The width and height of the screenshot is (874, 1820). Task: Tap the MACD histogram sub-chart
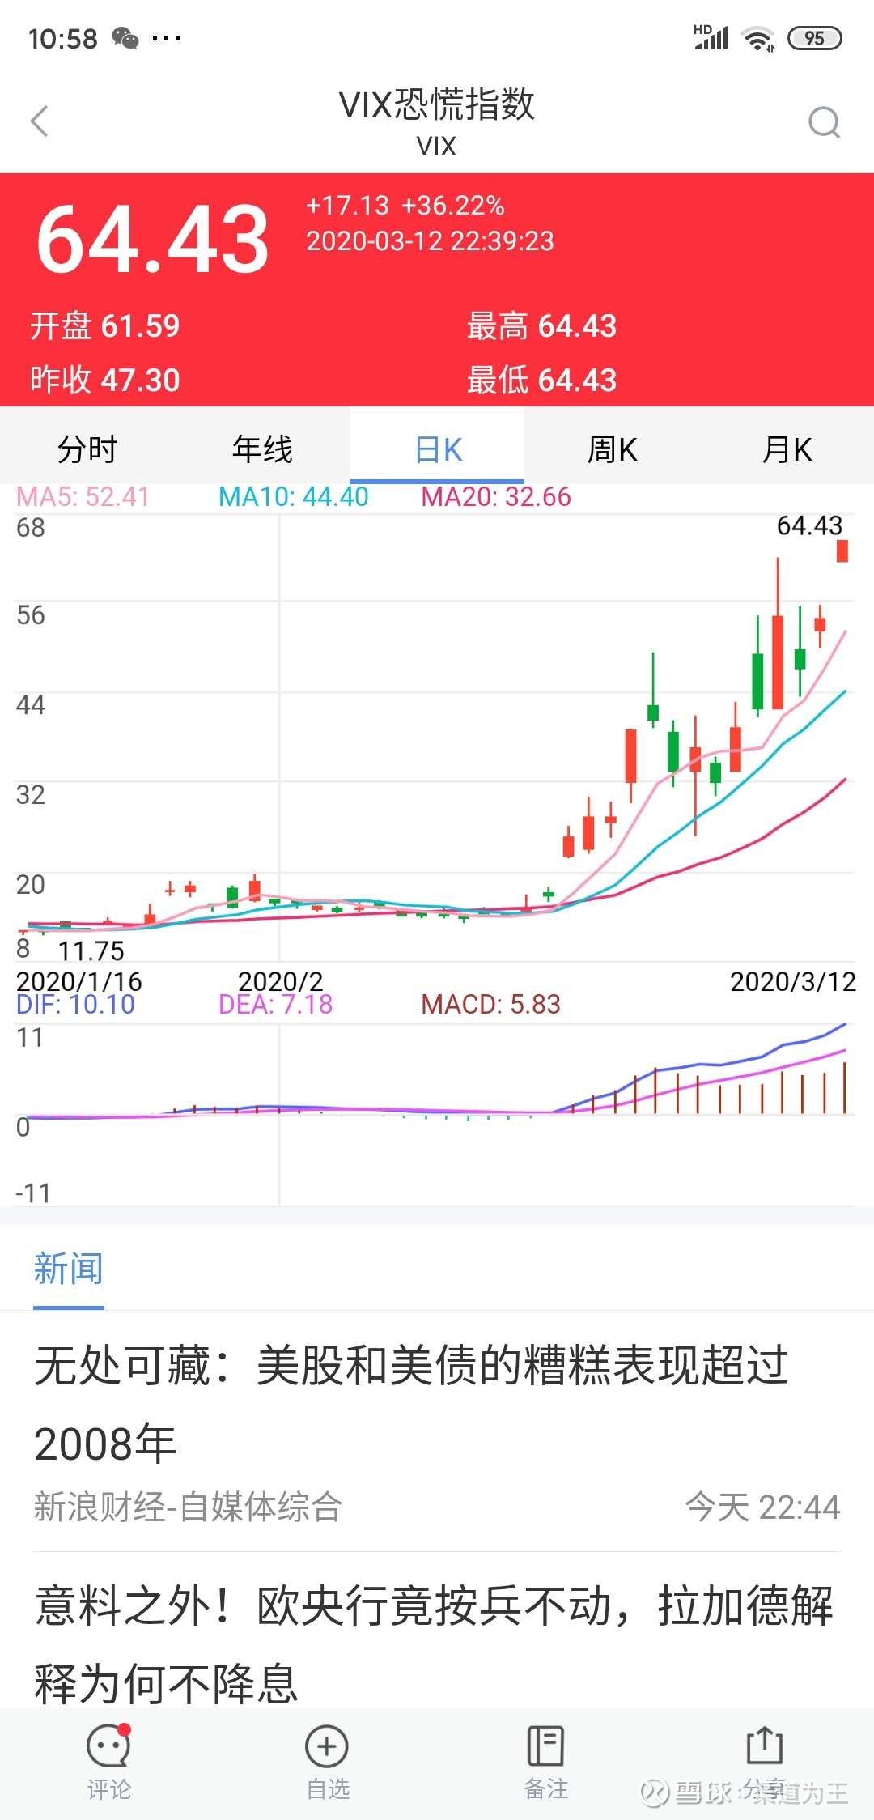pos(435,1115)
